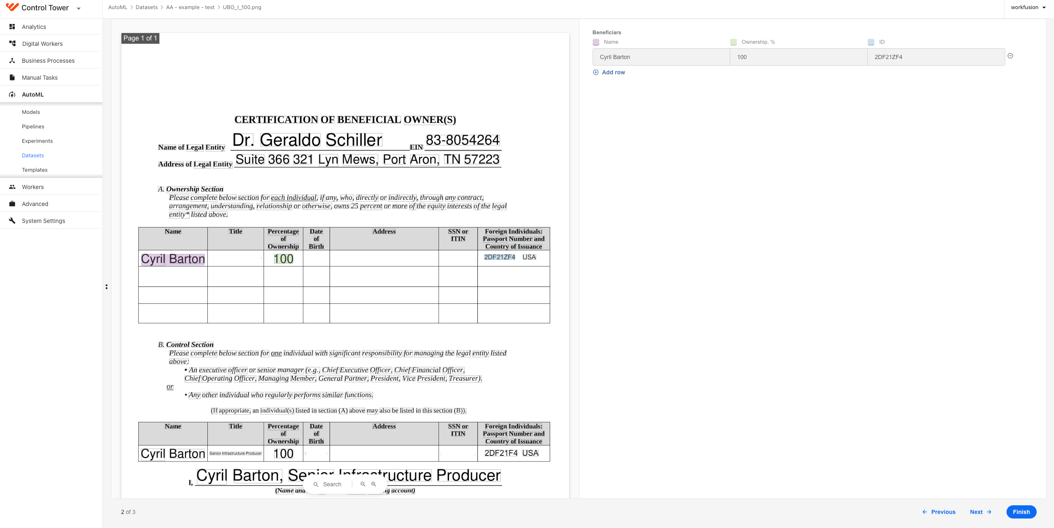The height and width of the screenshot is (528, 1054).
Task: Open the Control Tower dropdown arrow
Action: click(78, 8)
